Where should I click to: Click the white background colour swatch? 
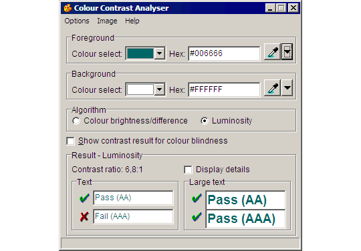click(x=140, y=89)
